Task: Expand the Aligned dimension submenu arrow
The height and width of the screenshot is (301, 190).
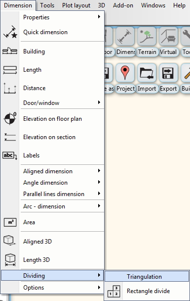Action: (x=99, y=170)
